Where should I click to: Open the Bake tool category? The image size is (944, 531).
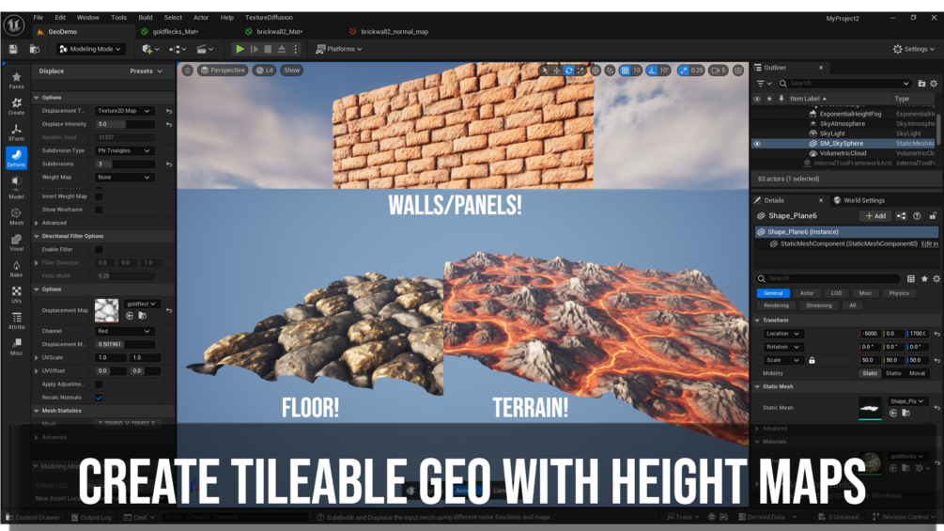pyautogui.click(x=16, y=269)
